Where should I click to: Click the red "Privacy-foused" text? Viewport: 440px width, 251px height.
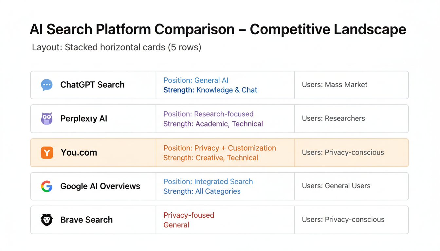pyautogui.click(x=189, y=215)
